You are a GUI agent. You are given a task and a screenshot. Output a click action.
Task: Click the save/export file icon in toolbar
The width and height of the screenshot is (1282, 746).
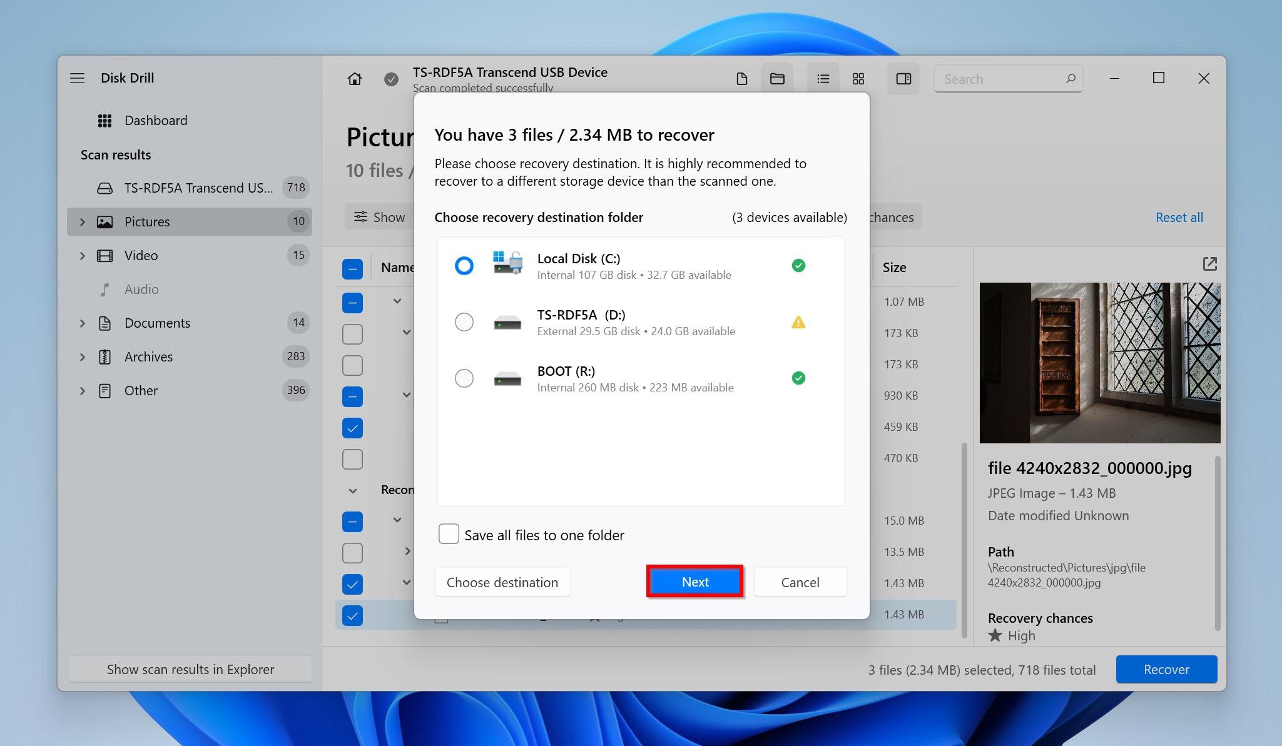coord(741,79)
